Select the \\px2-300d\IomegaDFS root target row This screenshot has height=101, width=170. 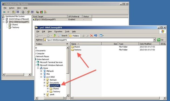pos(62,19)
